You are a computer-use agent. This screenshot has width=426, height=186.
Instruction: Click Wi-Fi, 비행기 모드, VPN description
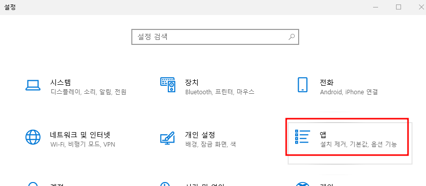point(83,144)
